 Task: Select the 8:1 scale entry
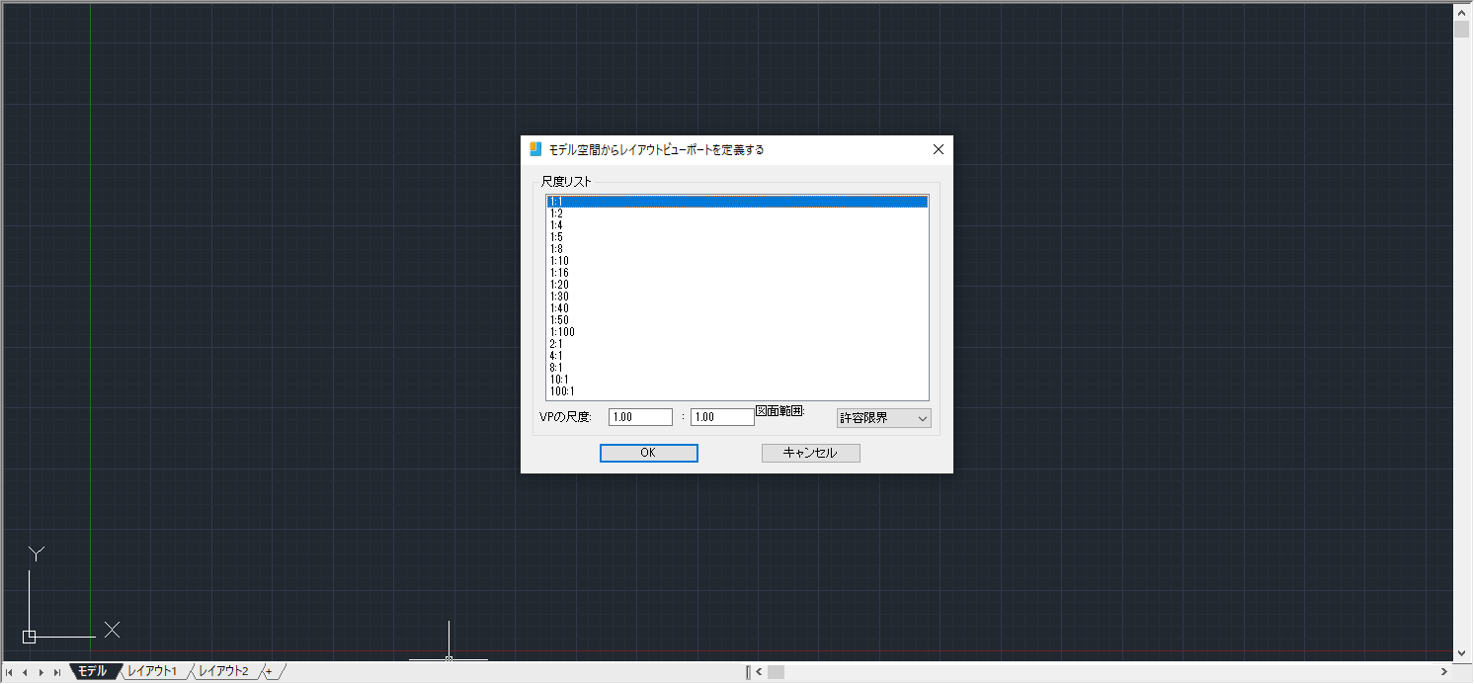point(737,368)
